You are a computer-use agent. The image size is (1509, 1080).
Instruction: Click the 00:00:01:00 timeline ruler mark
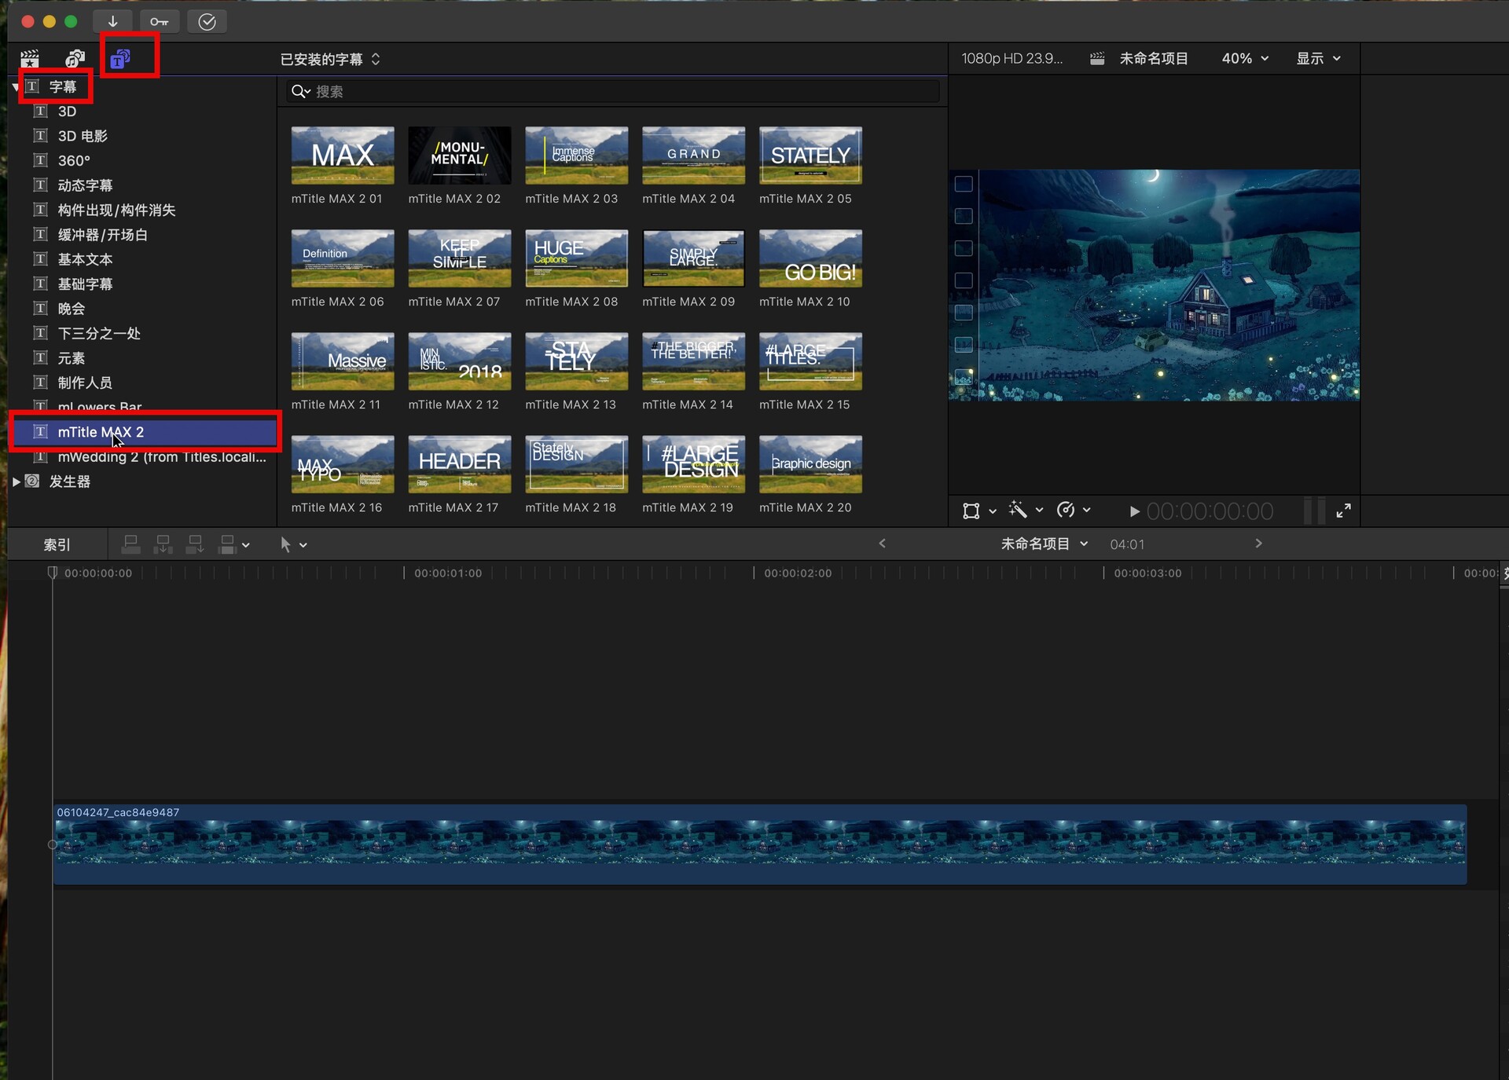tap(448, 573)
